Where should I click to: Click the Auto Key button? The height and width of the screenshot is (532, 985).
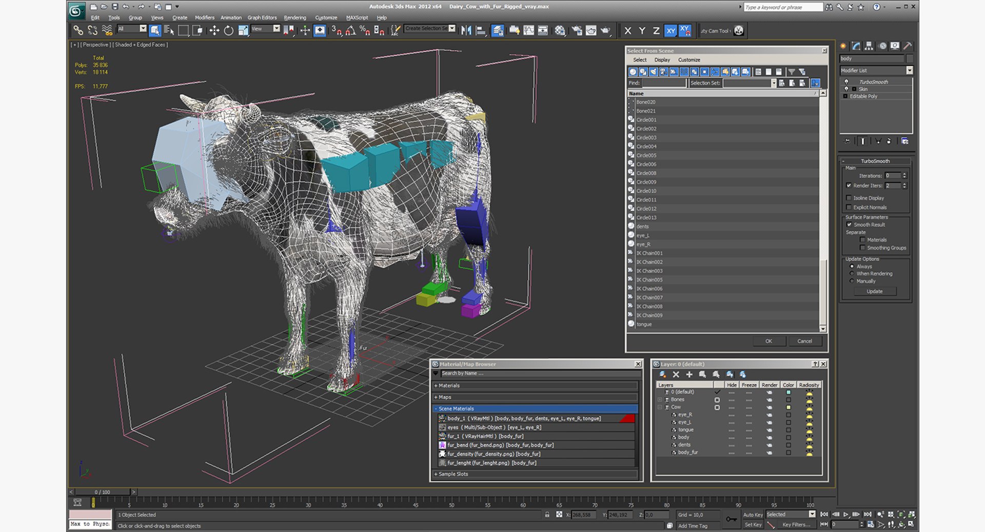click(x=753, y=515)
